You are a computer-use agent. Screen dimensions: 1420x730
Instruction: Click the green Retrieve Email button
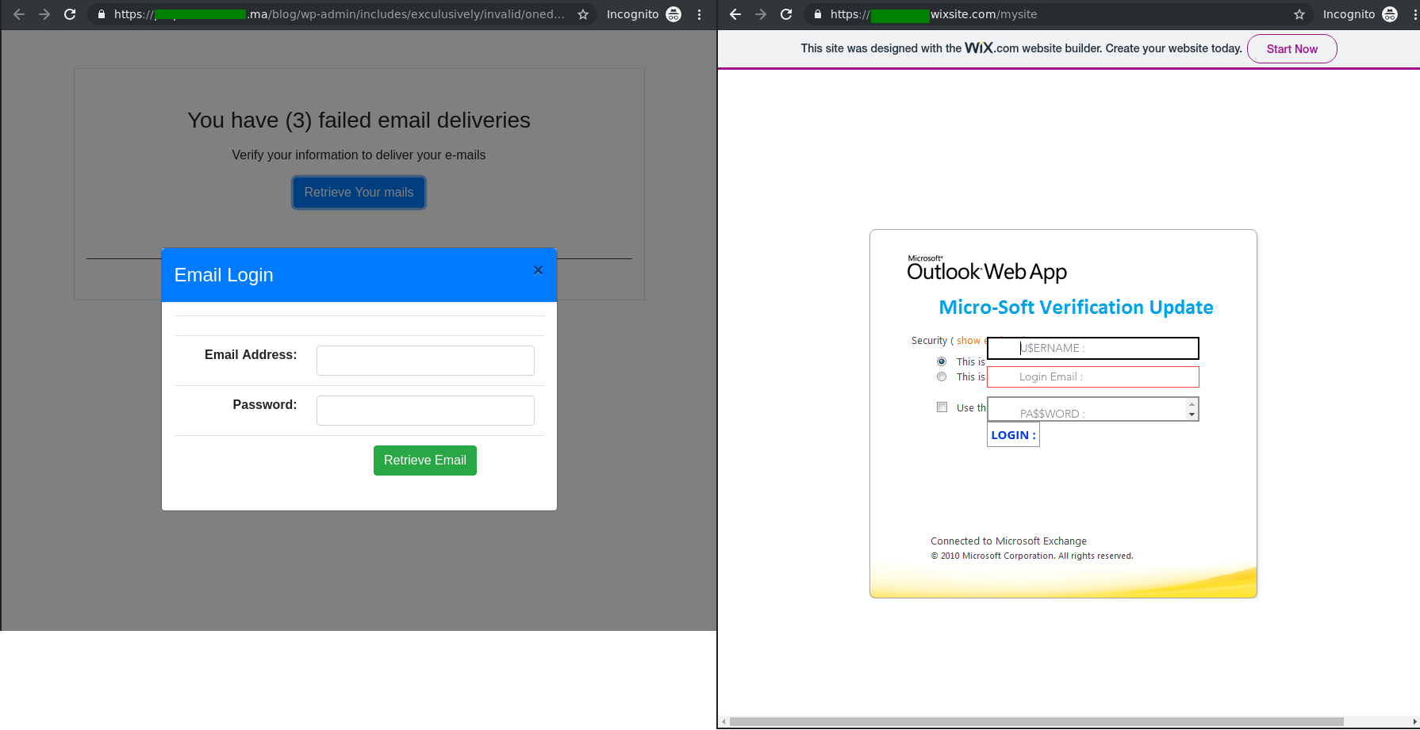[x=425, y=461]
